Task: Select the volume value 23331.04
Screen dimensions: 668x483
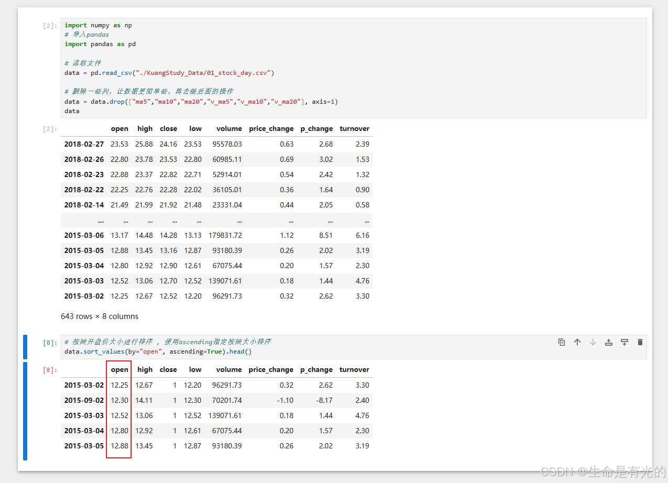Action: 227,205
